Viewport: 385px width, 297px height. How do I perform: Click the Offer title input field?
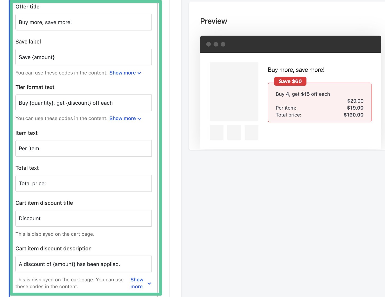click(x=83, y=22)
